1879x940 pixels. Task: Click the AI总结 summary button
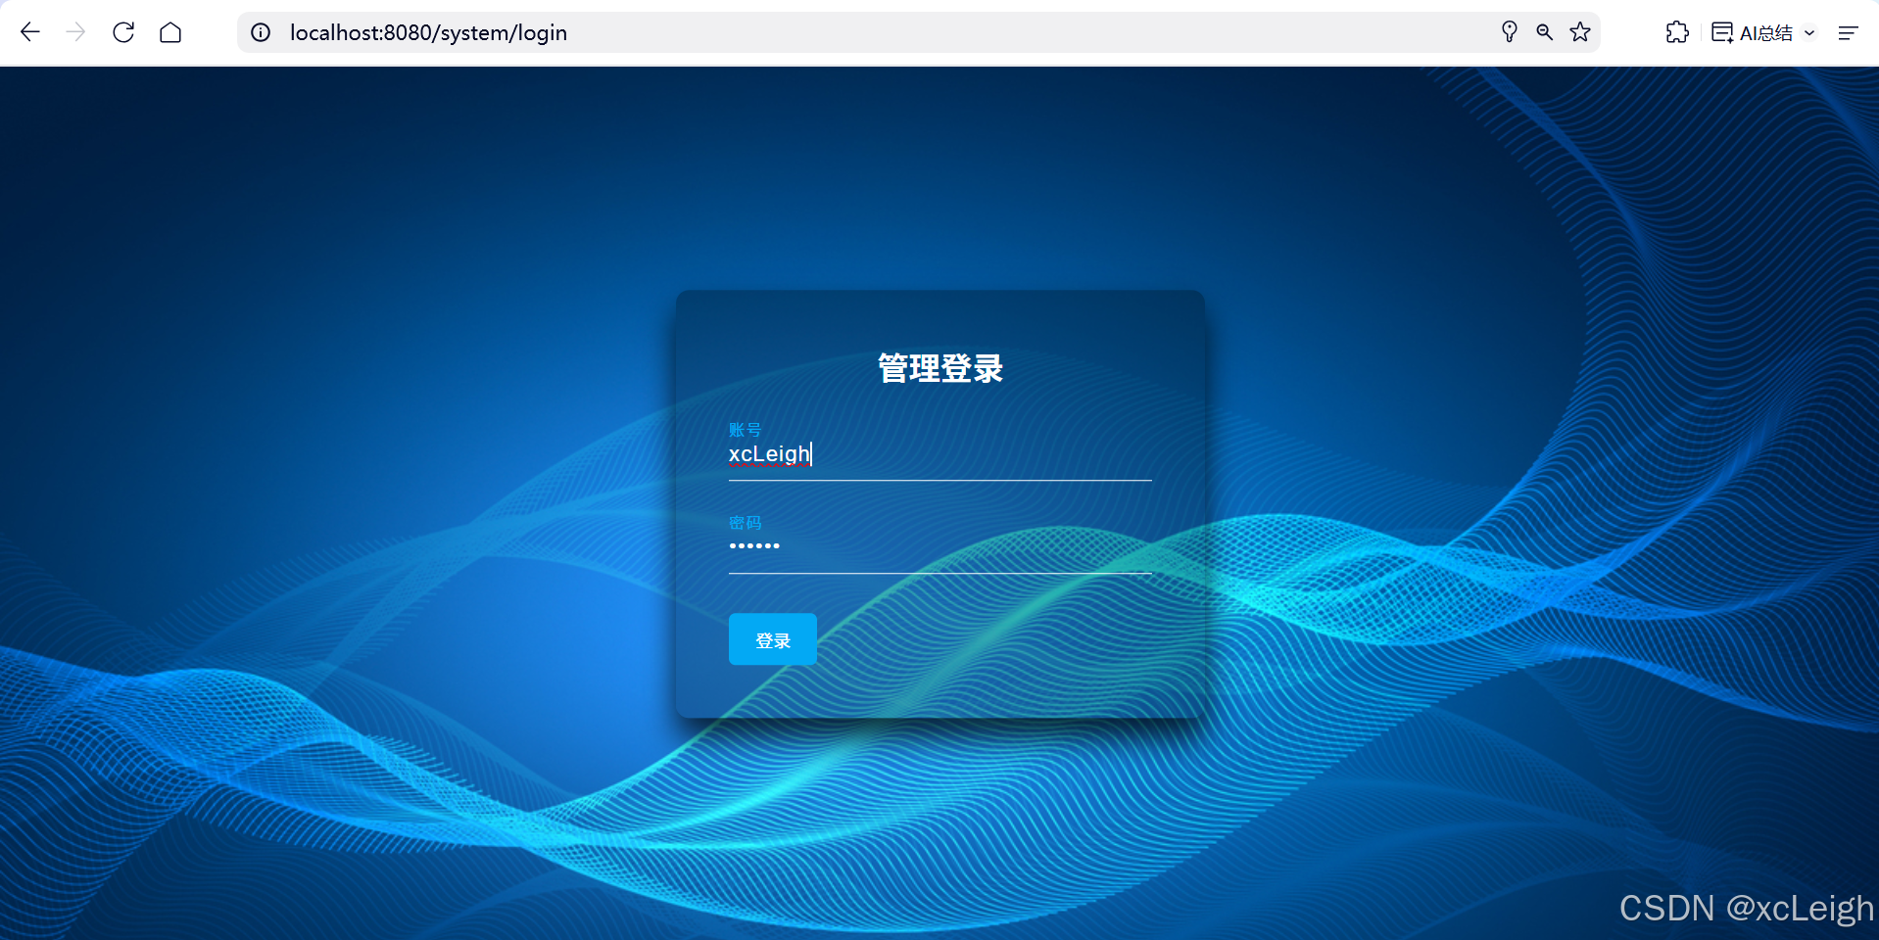[x=1753, y=32]
